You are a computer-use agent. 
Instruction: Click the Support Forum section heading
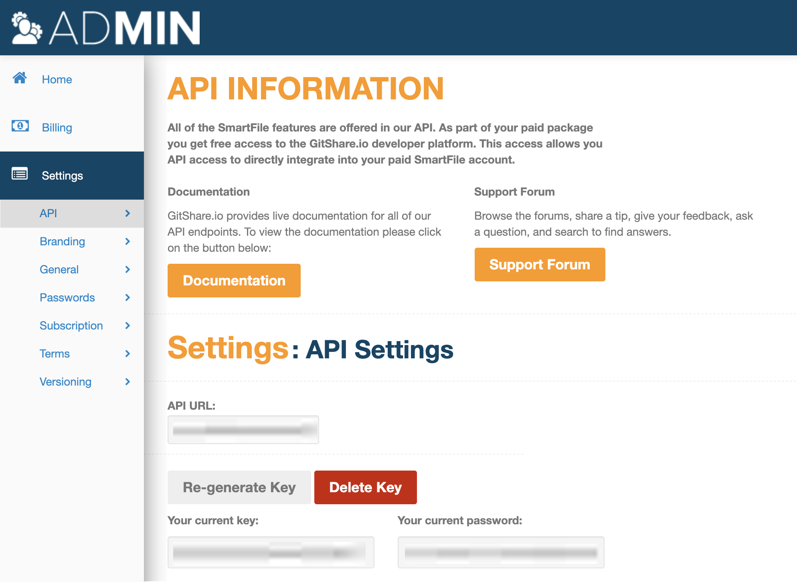(x=514, y=192)
